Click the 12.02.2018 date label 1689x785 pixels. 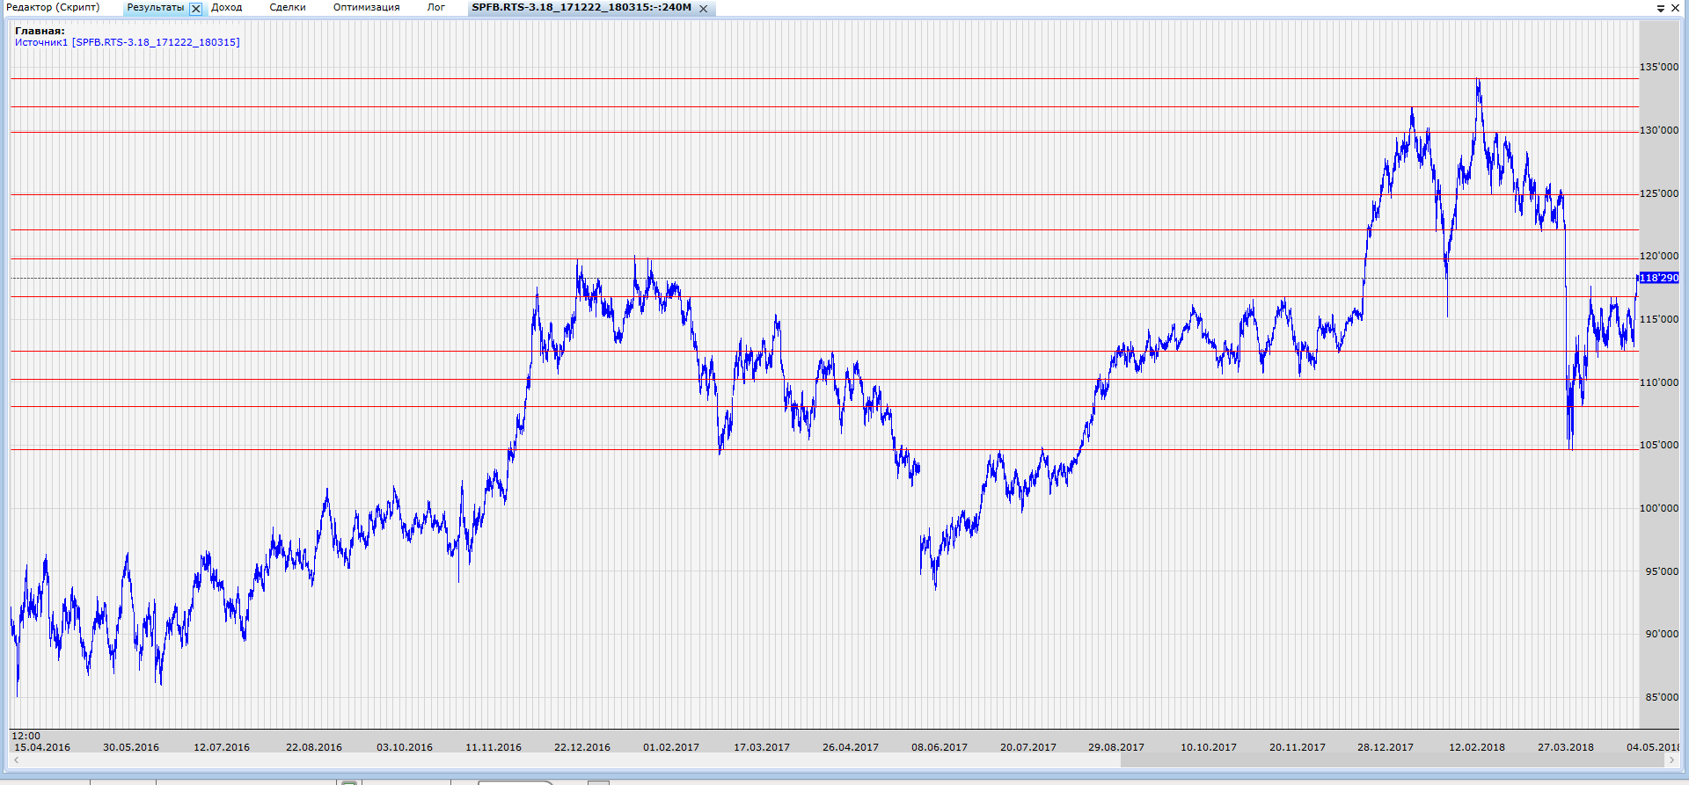(1477, 747)
